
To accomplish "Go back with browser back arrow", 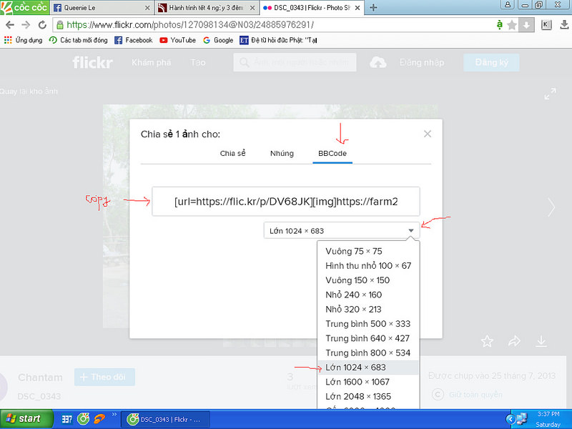I will 10,25.
